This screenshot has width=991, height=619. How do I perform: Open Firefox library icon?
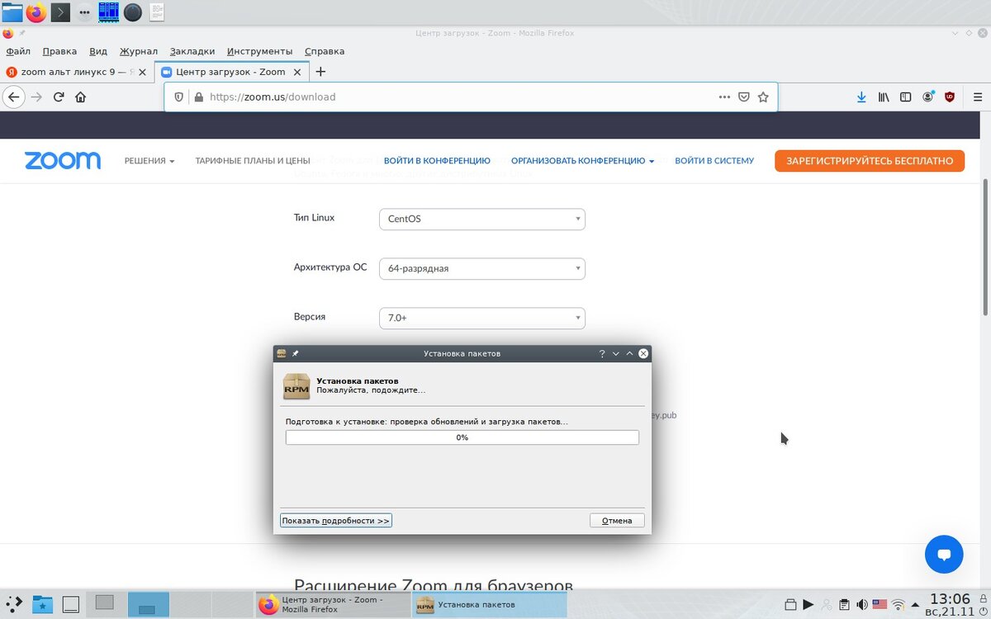884,97
